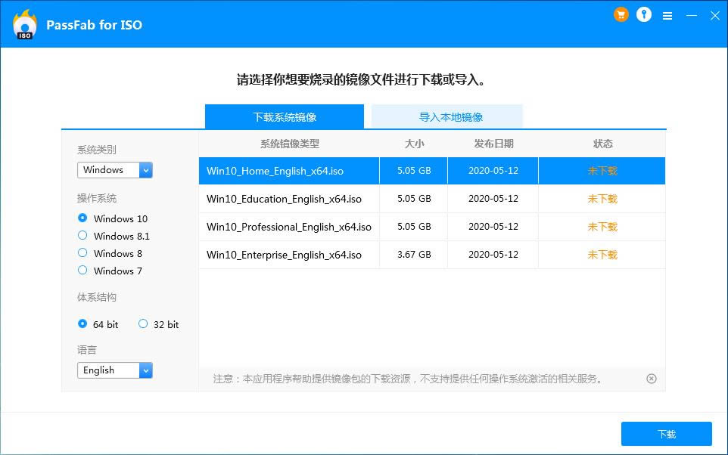Select Win10_Enterprise_English_x64.iso row
The image size is (728, 455).
[432, 255]
